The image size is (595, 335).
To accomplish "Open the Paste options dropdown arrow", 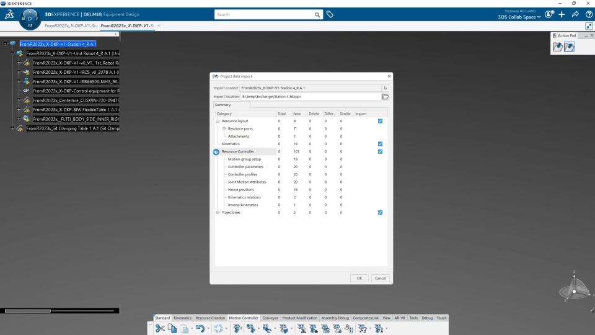I will coord(192,329).
